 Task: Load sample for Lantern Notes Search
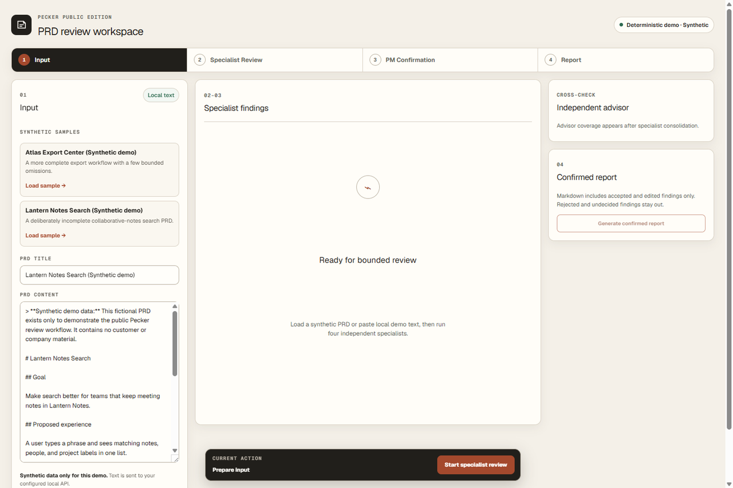pos(46,235)
